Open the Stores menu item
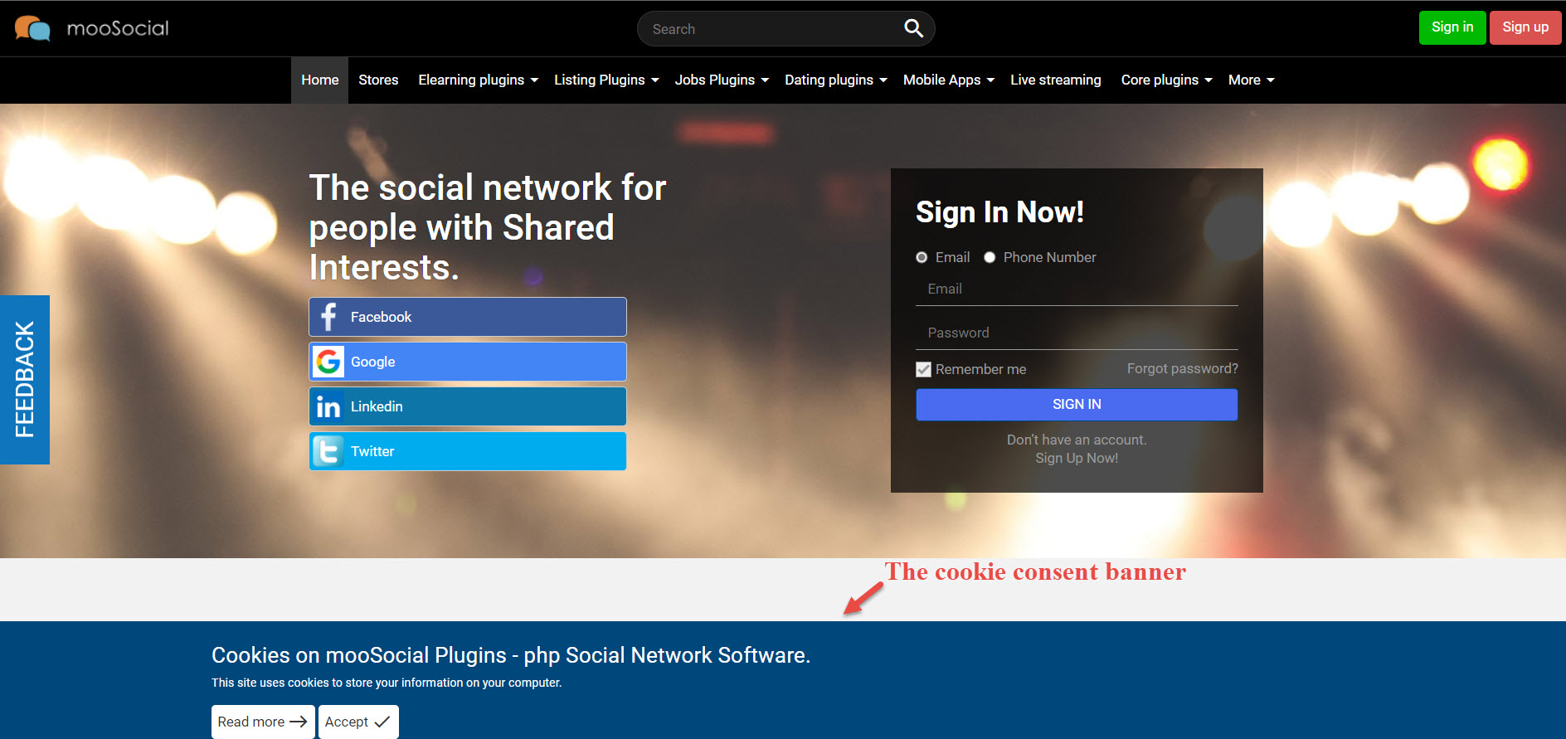 point(378,80)
